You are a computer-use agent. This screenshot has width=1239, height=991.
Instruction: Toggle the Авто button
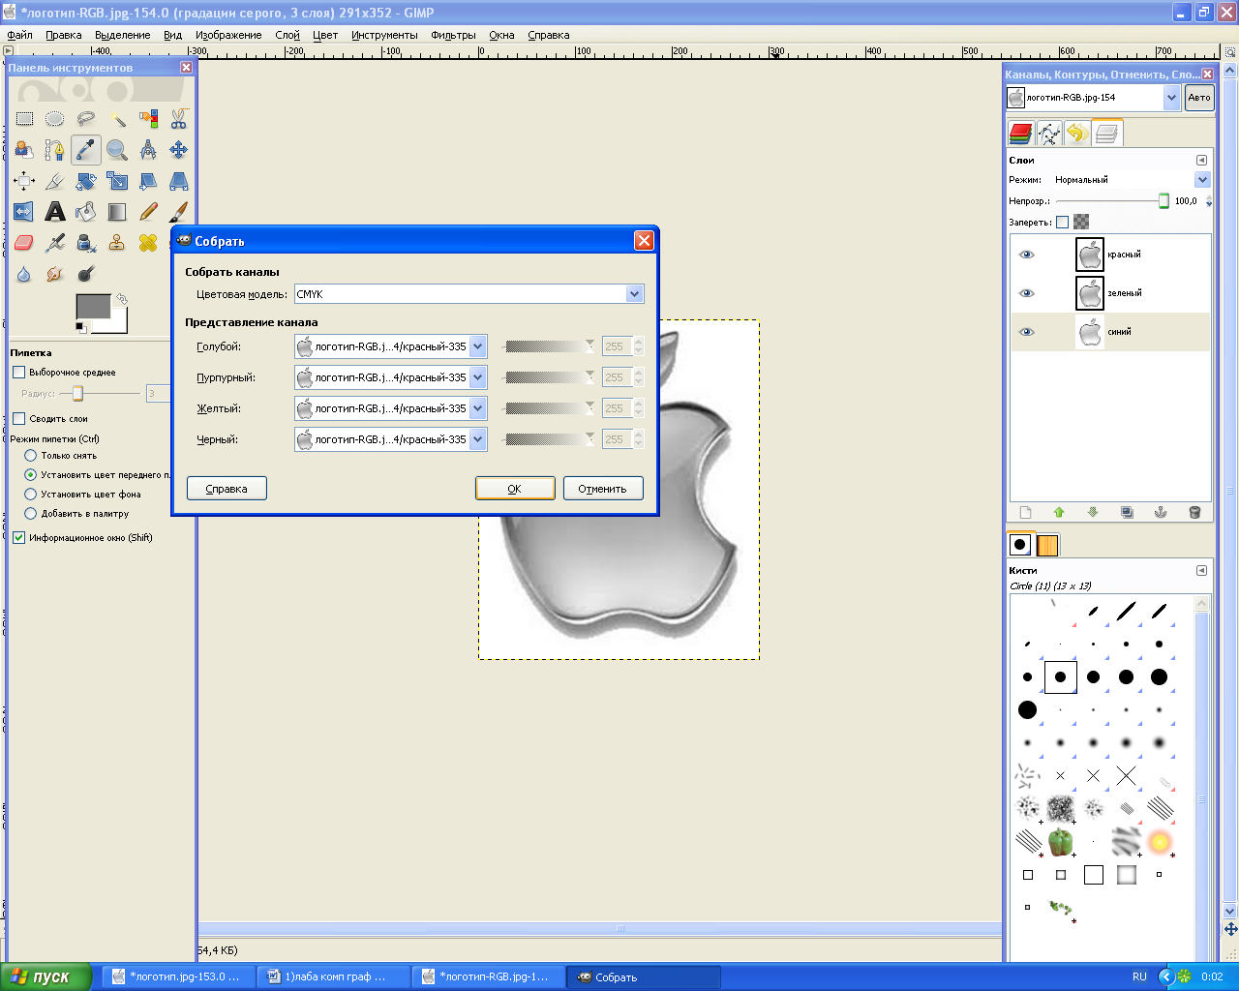click(x=1199, y=98)
